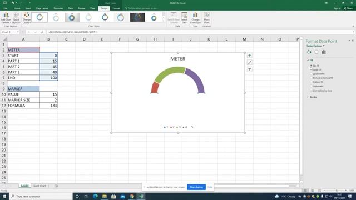Open Change Colors palette
Screen dimensions: 356x200
point(27,18)
